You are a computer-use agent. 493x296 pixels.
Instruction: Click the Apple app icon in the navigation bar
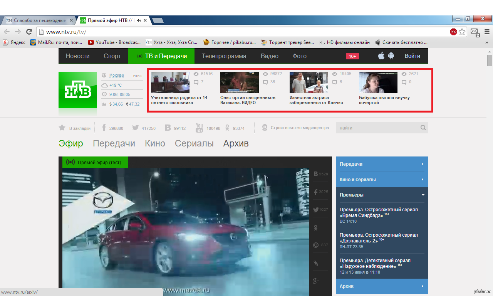click(x=381, y=56)
